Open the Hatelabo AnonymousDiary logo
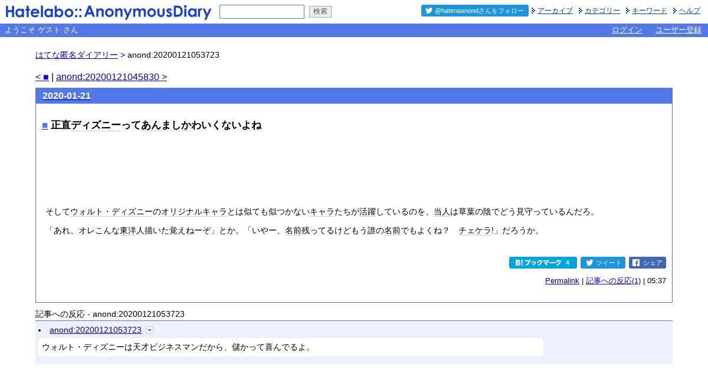708x371 pixels. tap(109, 12)
